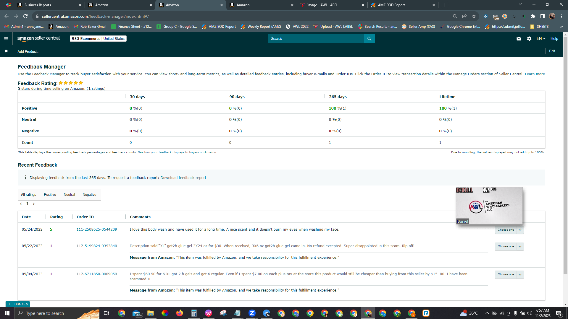Click the AWL video overlay thumbnail

(489, 206)
